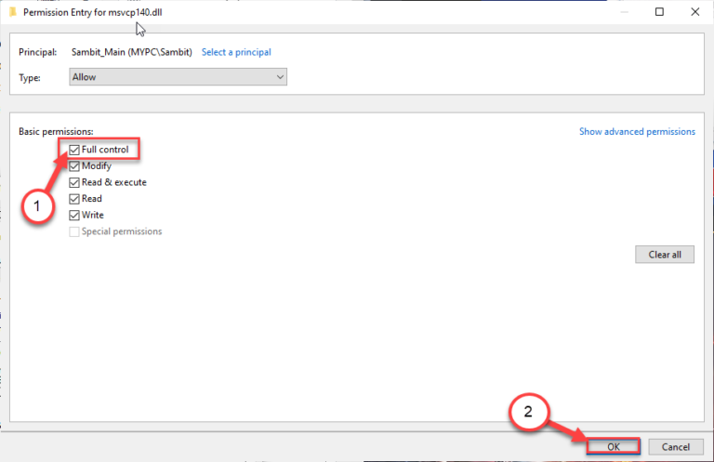This screenshot has height=462, width=714.
Task: Click the principal name Sambit_Main (MYPC\Sambit)
Action: (132, 52)
